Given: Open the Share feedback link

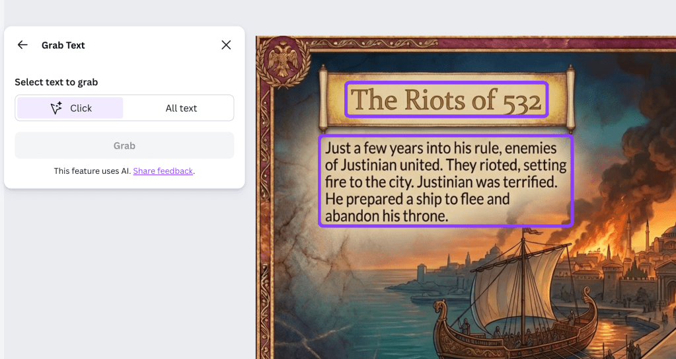Looking at the screenshot, I should point(163,171).
